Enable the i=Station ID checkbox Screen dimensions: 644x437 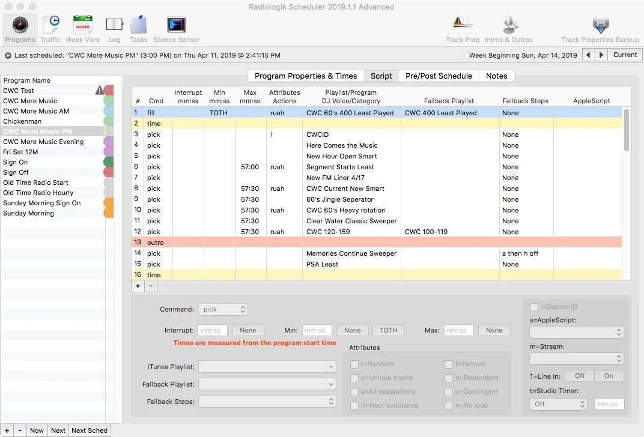click(x=534, y=307)
